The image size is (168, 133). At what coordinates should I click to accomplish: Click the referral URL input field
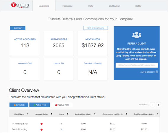coord(137,65)
